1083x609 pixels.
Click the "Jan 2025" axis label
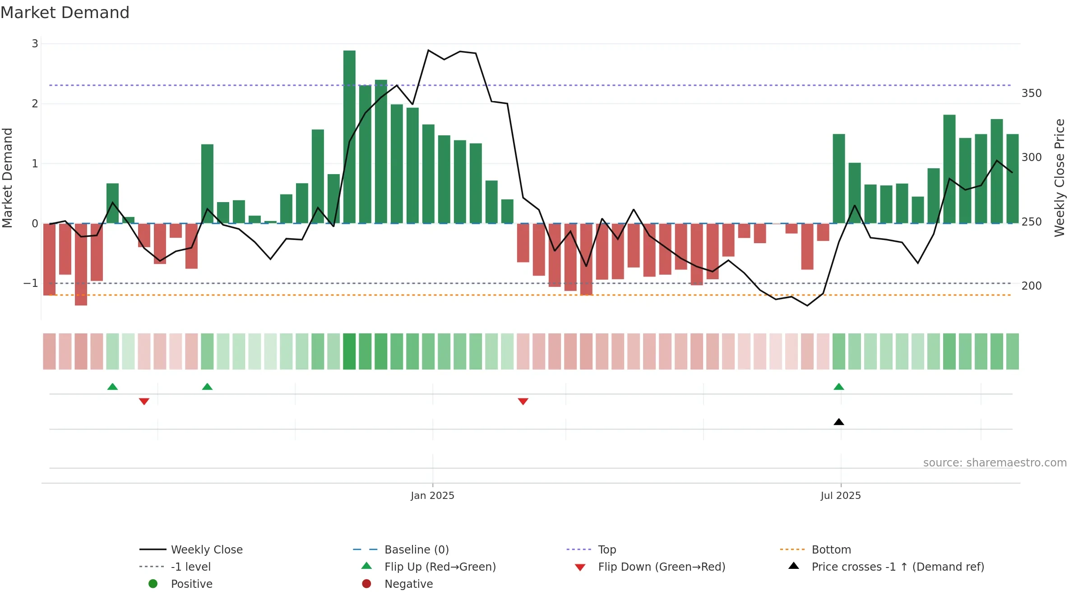click(432, 495)
